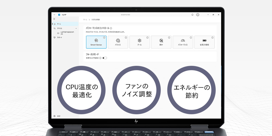Screen dimensions: 272x136
Task: Open the 静か card info icon
Action: 169,38
